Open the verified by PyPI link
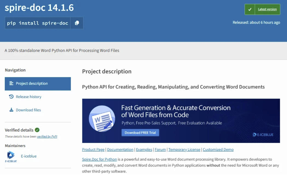 tap(47, 136)
